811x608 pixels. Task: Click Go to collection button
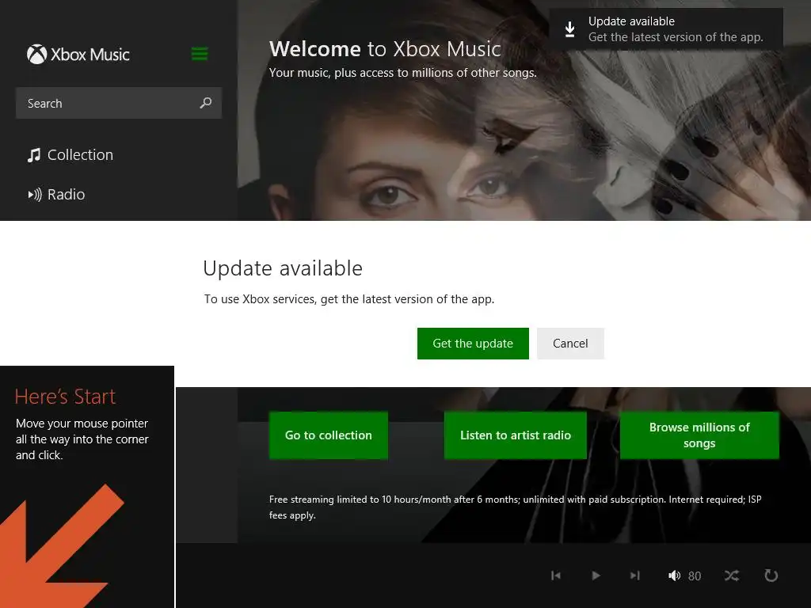(x=329, y=435)
